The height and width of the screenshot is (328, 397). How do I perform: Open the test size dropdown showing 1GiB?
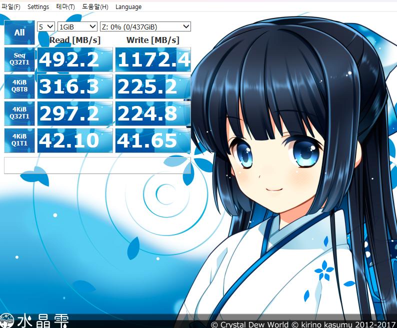point(77,26)
